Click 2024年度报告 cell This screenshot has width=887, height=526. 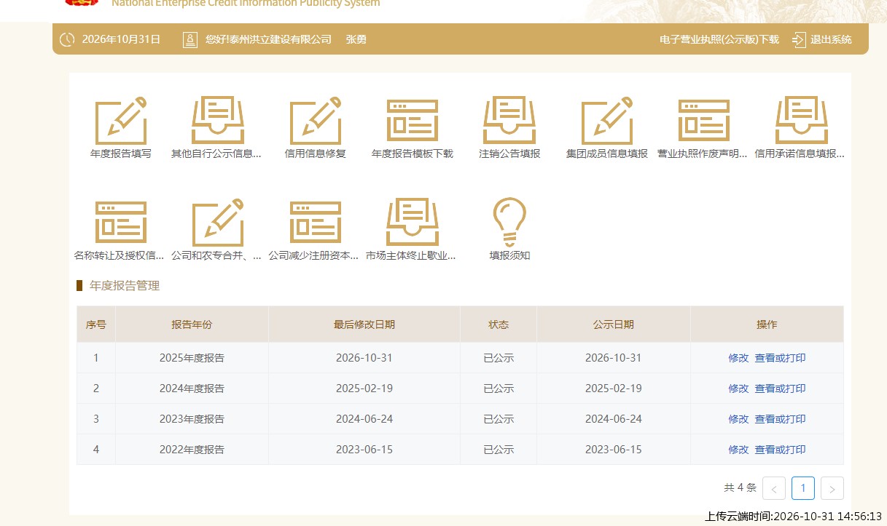pos(192,388)
